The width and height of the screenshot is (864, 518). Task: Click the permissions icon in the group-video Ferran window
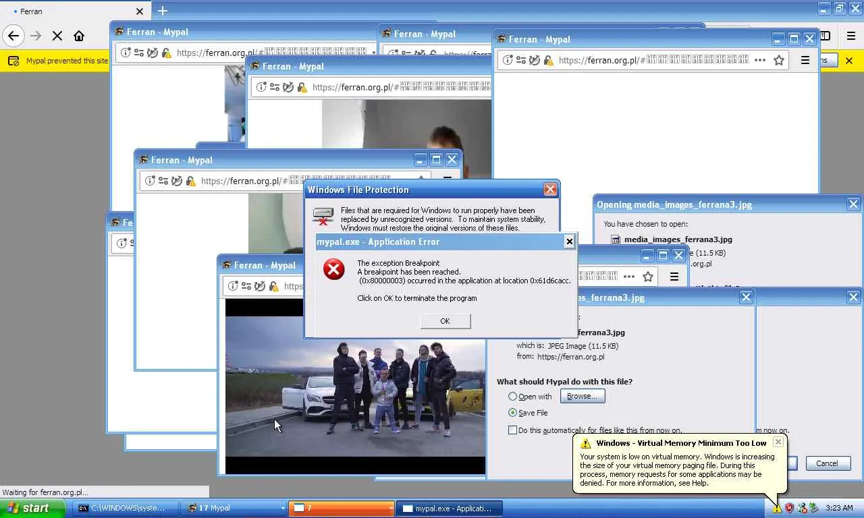pos(246,286)
